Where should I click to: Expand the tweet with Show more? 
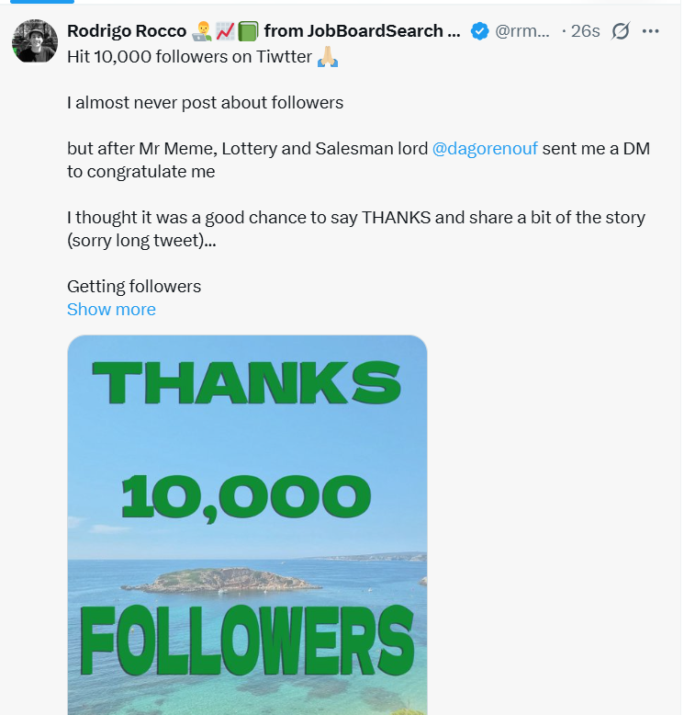111,310
